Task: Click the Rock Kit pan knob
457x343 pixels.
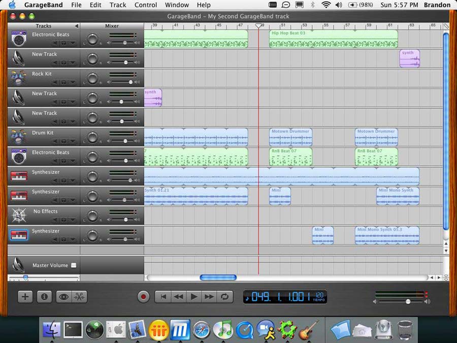Action: (92, 78)
